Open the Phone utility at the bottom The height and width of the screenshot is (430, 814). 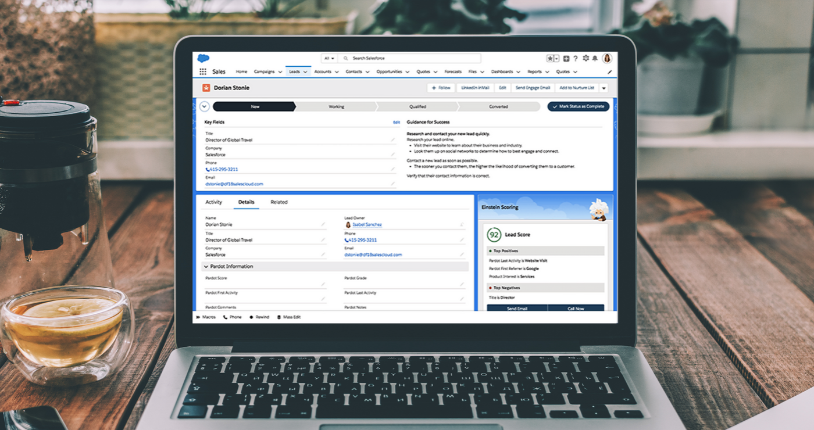coord(233,317)
